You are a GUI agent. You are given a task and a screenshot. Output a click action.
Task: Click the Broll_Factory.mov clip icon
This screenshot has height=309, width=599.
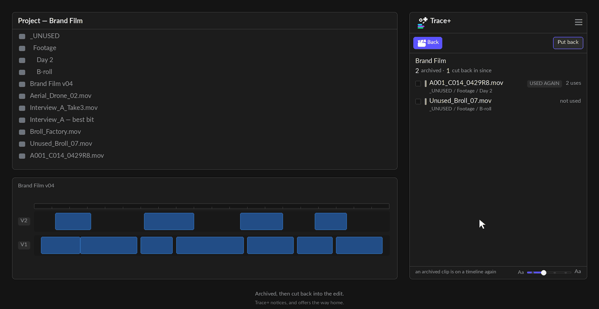tap(22, 132)
